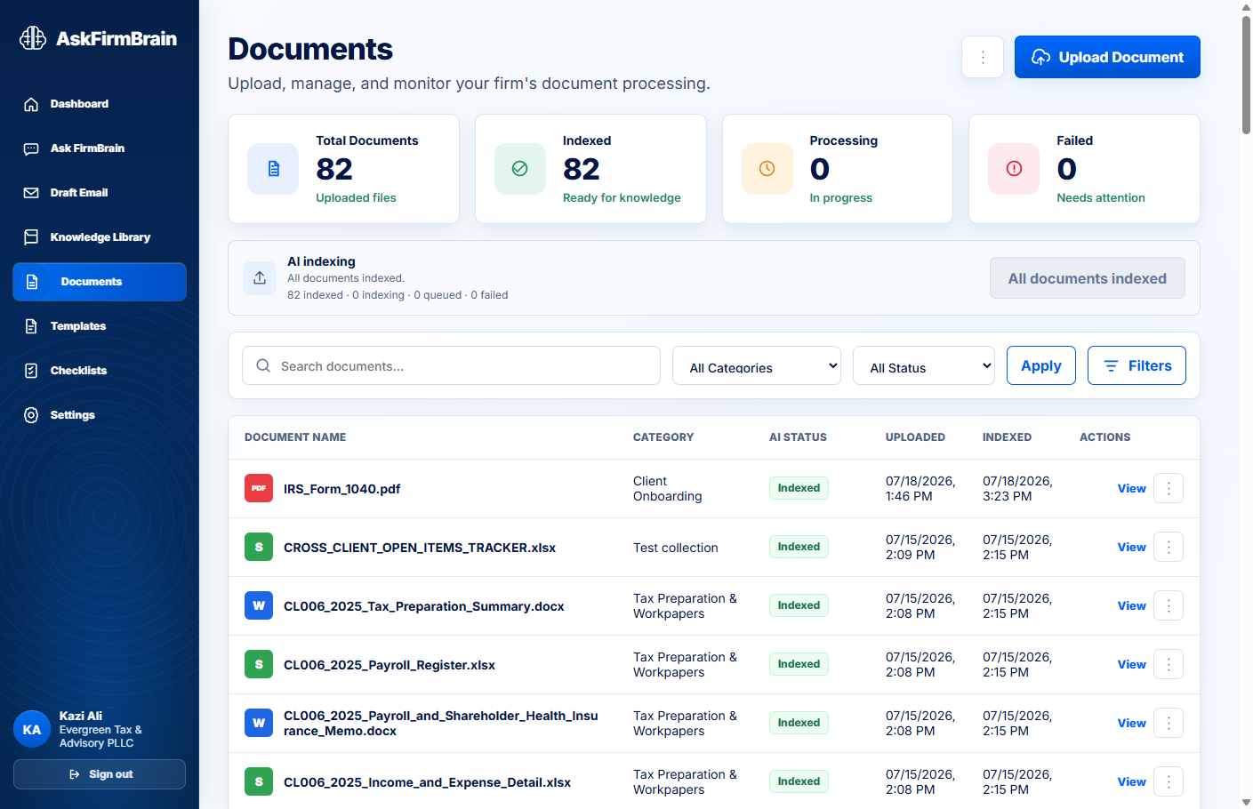This screenshot has width=1253, height=809.
Task: Navigate to Knowledge Library
Action: pyautogui.click(x=100, y=237)
